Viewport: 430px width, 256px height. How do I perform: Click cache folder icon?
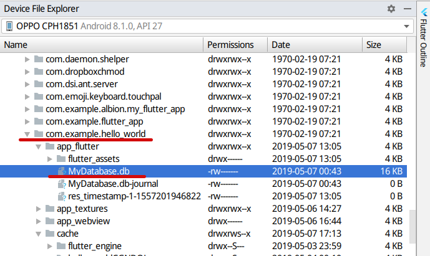tap(50, 234)
